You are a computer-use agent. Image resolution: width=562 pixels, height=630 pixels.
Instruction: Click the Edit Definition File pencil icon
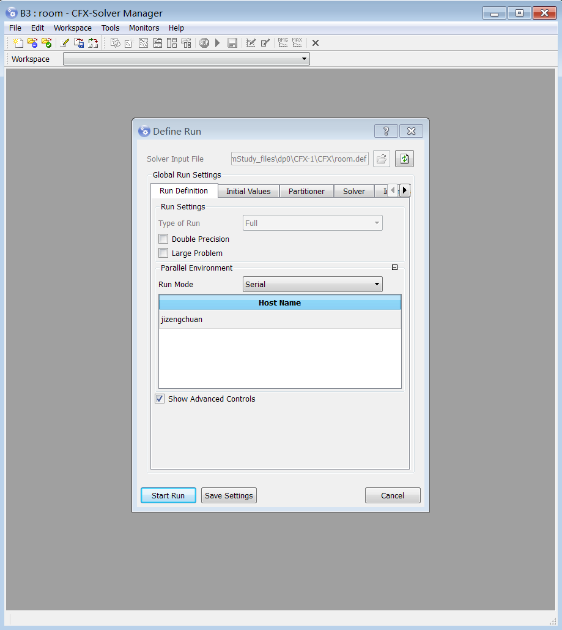(x=65, y=43)
